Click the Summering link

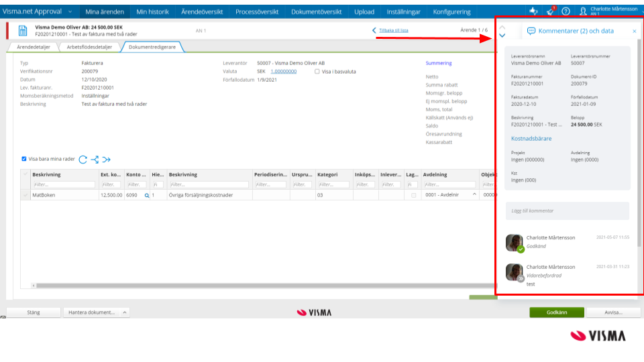[439, 63]
